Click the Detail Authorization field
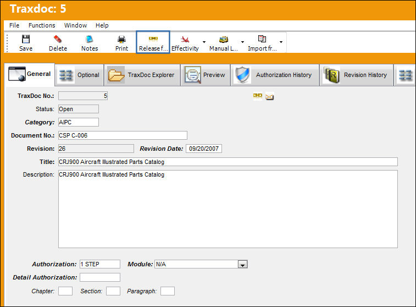416x307 pixels. pos(100,277)
